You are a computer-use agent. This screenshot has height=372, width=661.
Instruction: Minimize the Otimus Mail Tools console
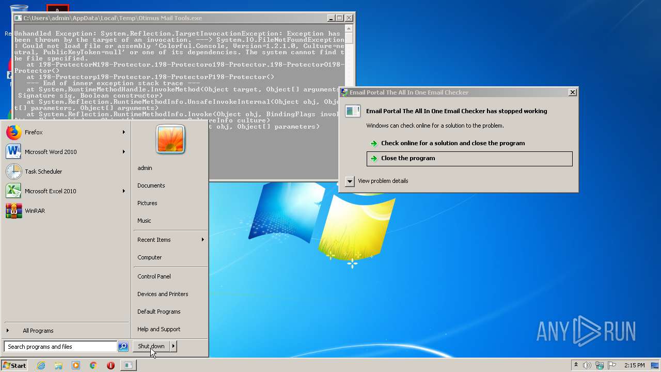tap(331, 18)
